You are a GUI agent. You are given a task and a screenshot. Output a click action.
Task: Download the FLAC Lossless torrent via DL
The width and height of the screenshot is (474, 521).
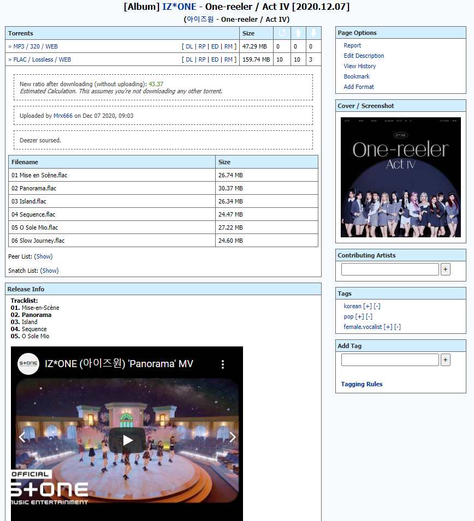[x=189, y=60]
